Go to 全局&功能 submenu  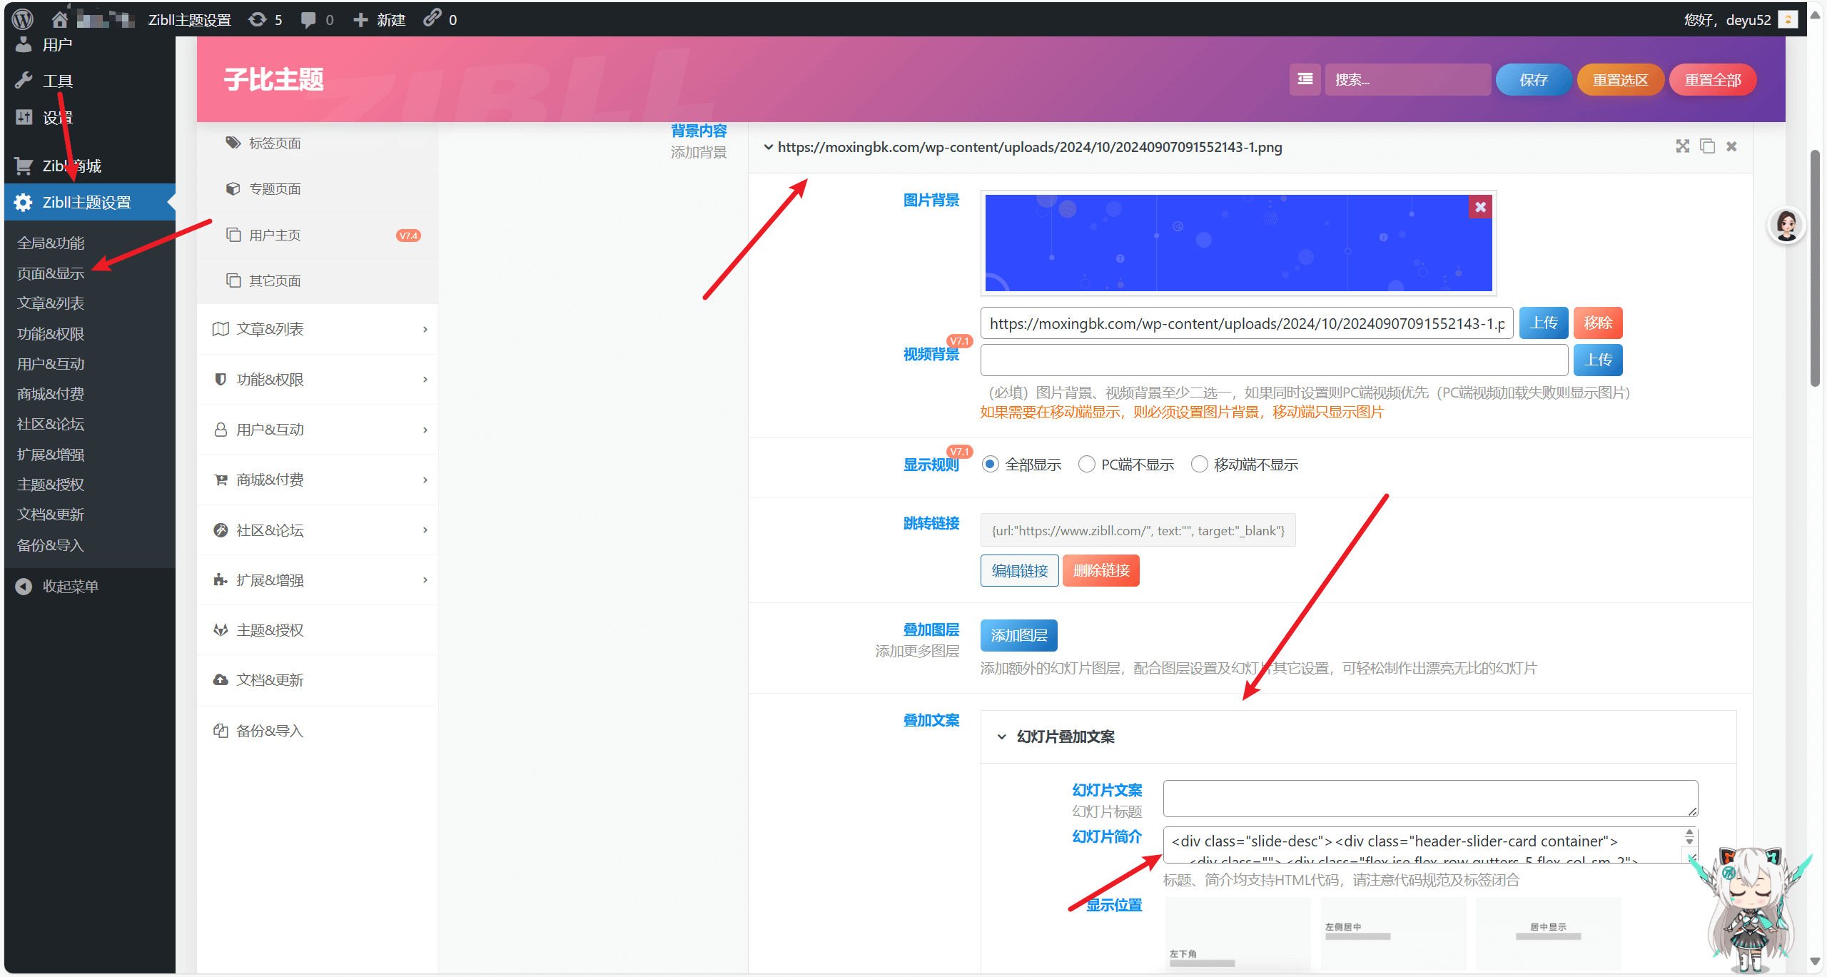click(x=51, y=243)
